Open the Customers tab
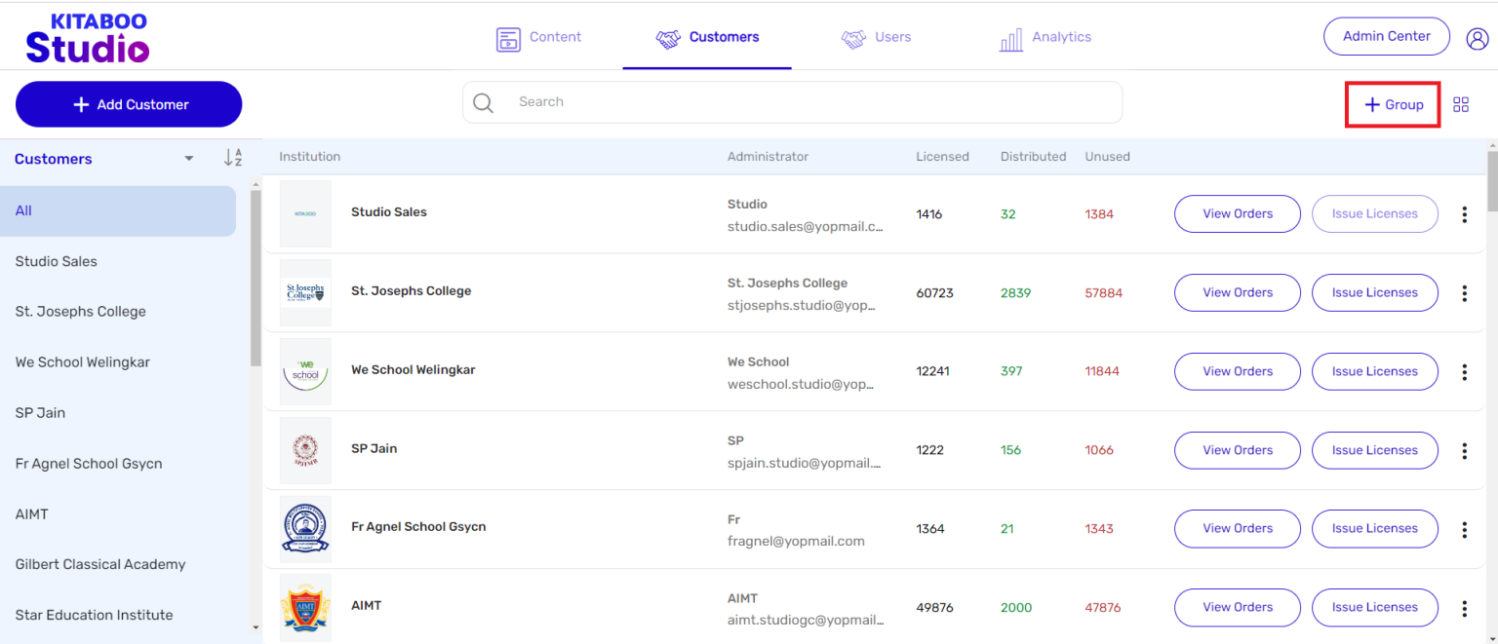This screenshot has width=1498, height=644. click(707, 38)
